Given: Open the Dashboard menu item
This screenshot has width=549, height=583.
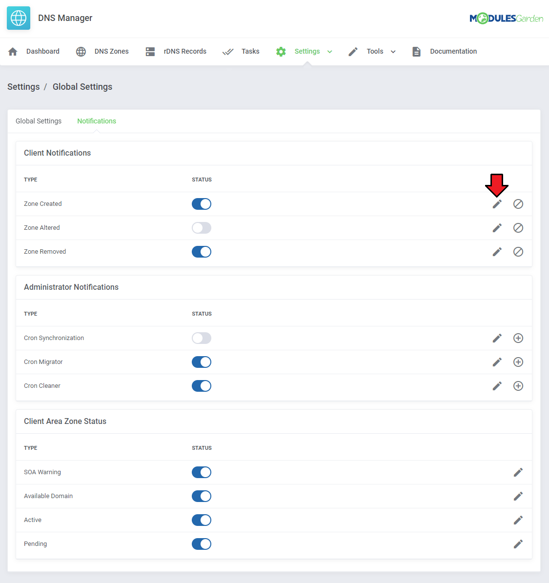Looking at the screenshot, I should (43, 51).
